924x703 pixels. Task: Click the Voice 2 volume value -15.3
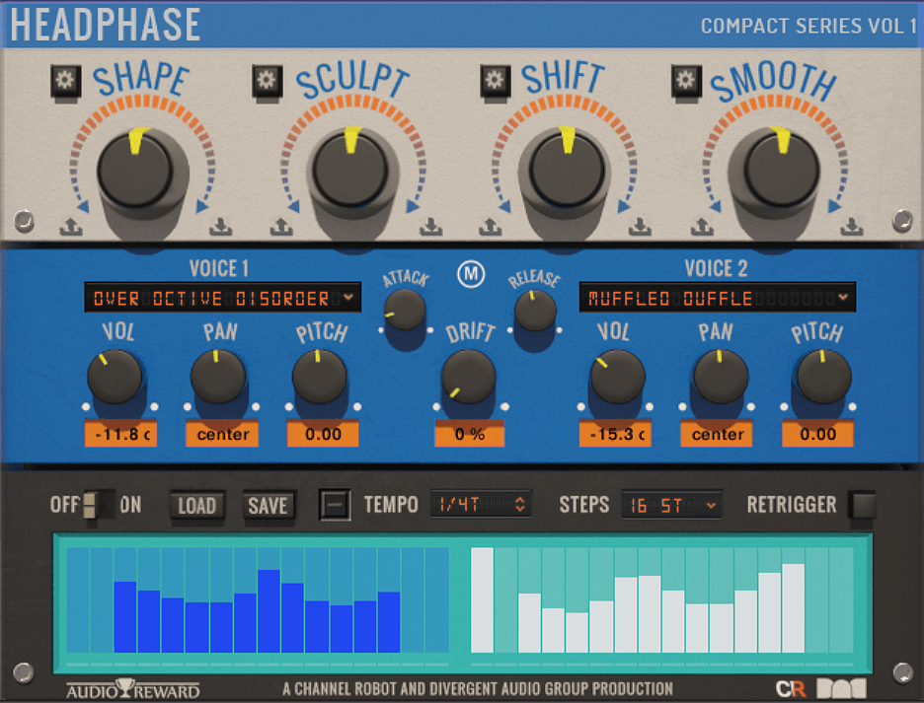(x=615, y=435)
